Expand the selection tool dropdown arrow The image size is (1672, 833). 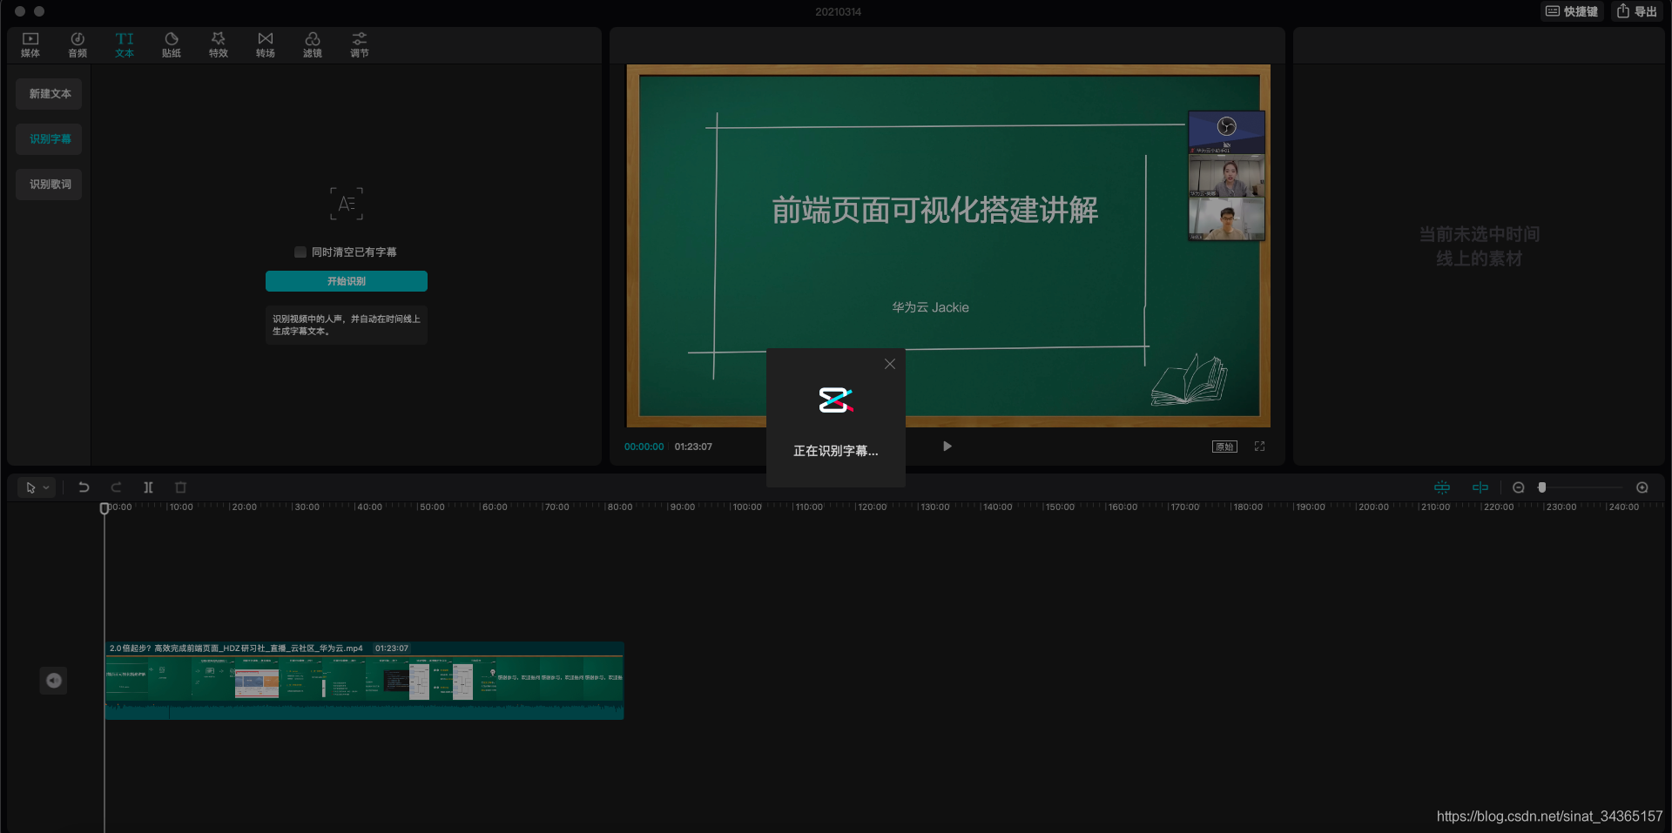[x=45, y=487]
